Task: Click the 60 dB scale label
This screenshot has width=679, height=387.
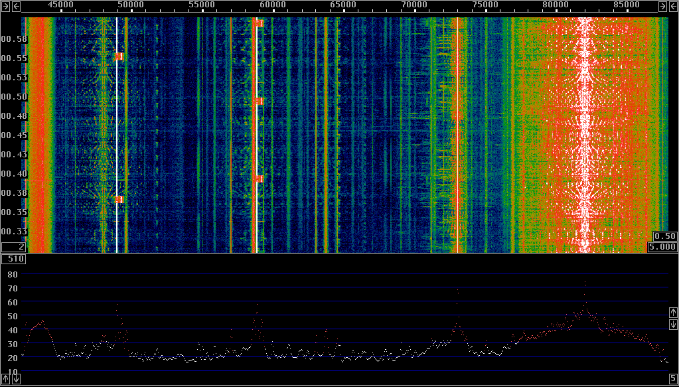Action: pyautogui.click(x=12, y=302)
